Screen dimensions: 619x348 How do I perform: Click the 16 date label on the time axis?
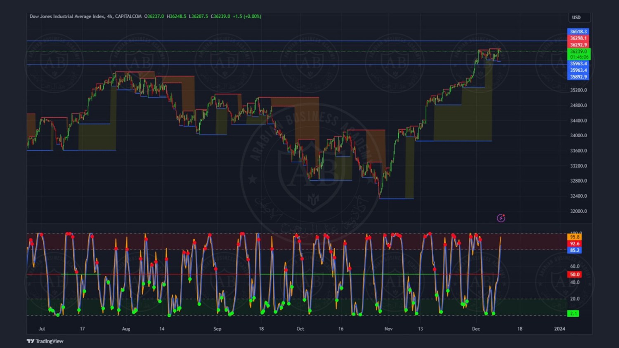(x=341, y=329)
